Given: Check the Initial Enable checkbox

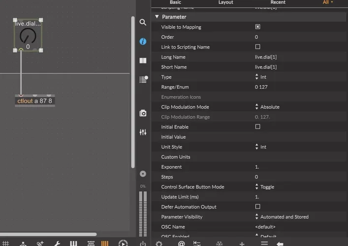Looking at the screenshot, I should point(257,127).
